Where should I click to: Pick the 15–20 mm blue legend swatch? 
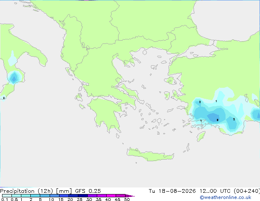(64, 196)
